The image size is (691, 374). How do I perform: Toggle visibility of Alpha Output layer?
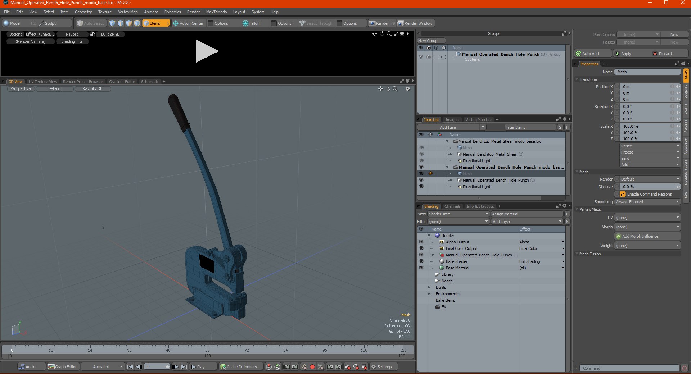click(x=421, y=242)
